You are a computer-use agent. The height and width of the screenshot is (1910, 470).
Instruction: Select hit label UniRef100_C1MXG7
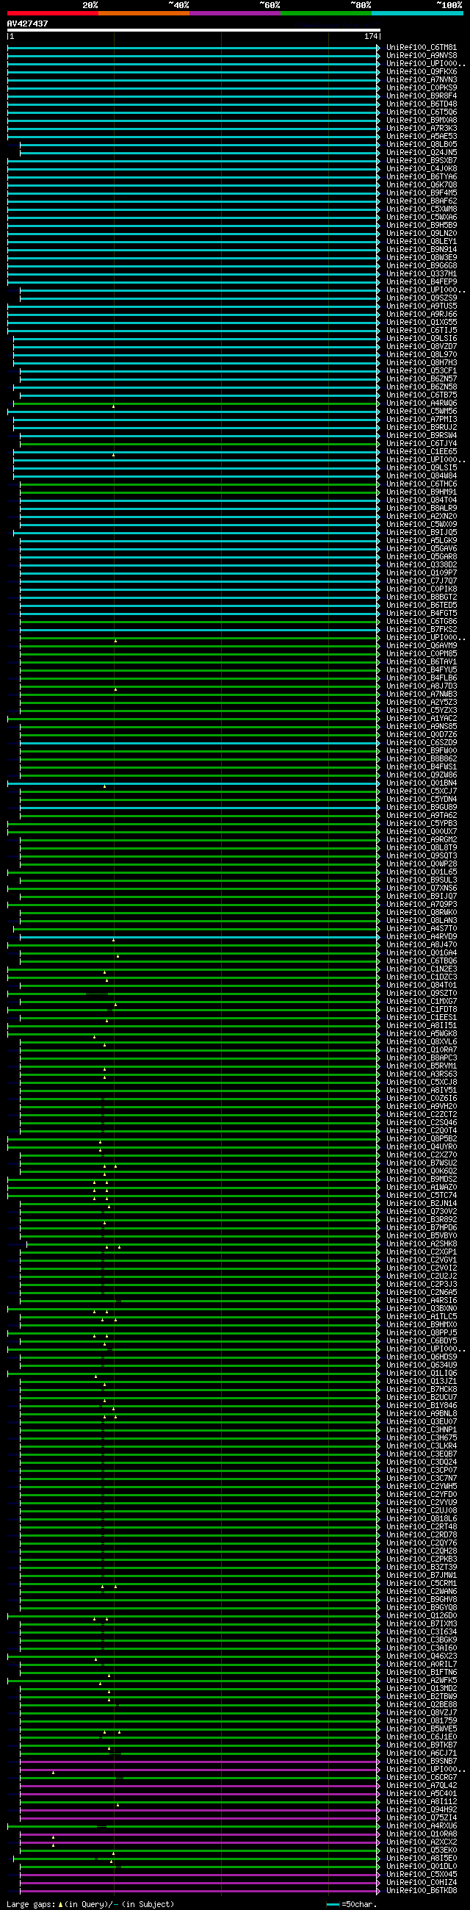pyautogui.click(x=421, y=1002)
